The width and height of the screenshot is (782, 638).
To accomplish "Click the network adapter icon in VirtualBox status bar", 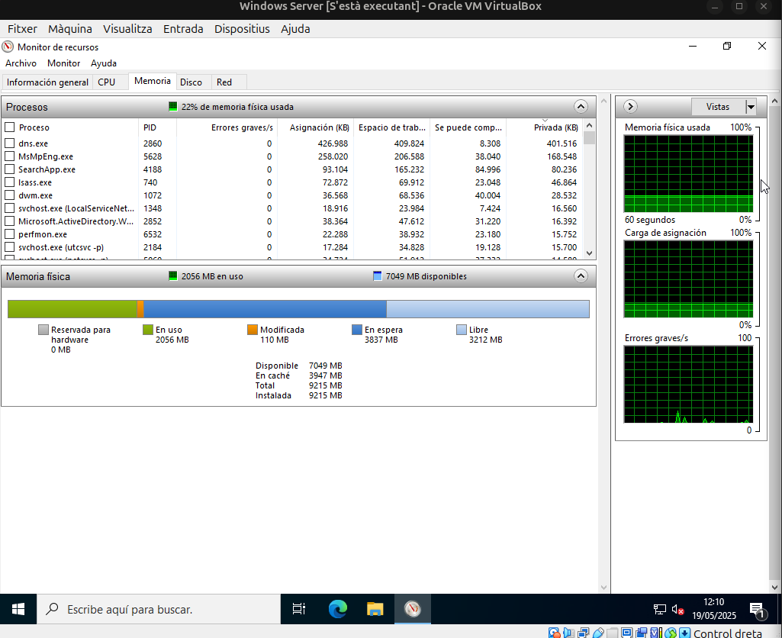I will point(584,633).
